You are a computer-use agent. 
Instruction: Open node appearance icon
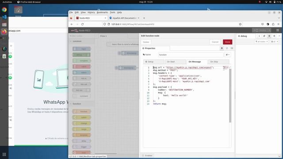coord(232,48)
